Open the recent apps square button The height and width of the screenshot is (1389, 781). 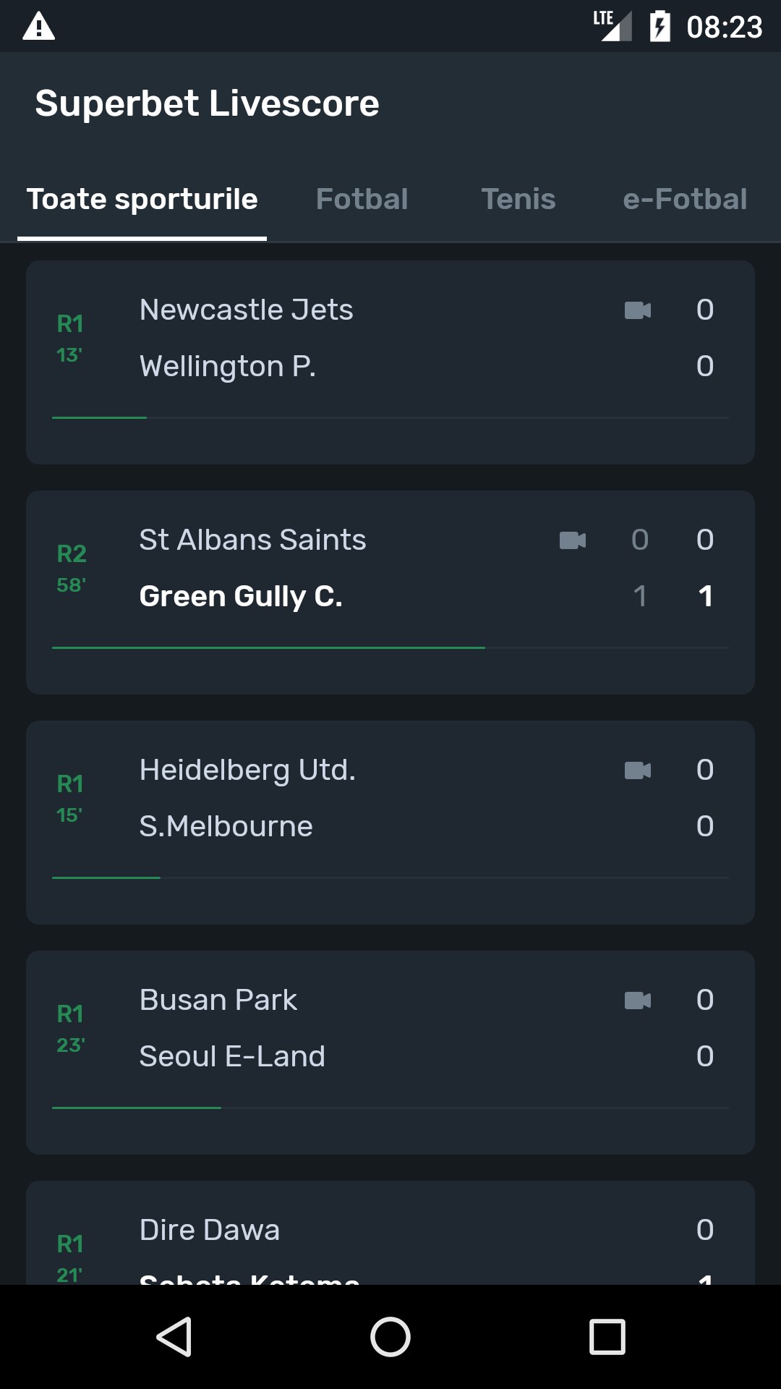(606, 1335)
